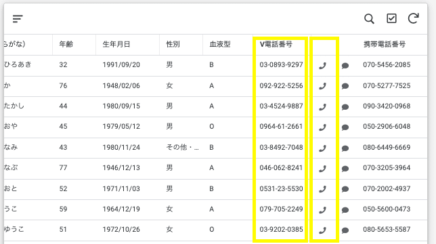Image resolution: width=436 pixels, height=244 pixels.
Task: Message 080-6449-6669 via chat bubble icon
Action: [345, 148]
